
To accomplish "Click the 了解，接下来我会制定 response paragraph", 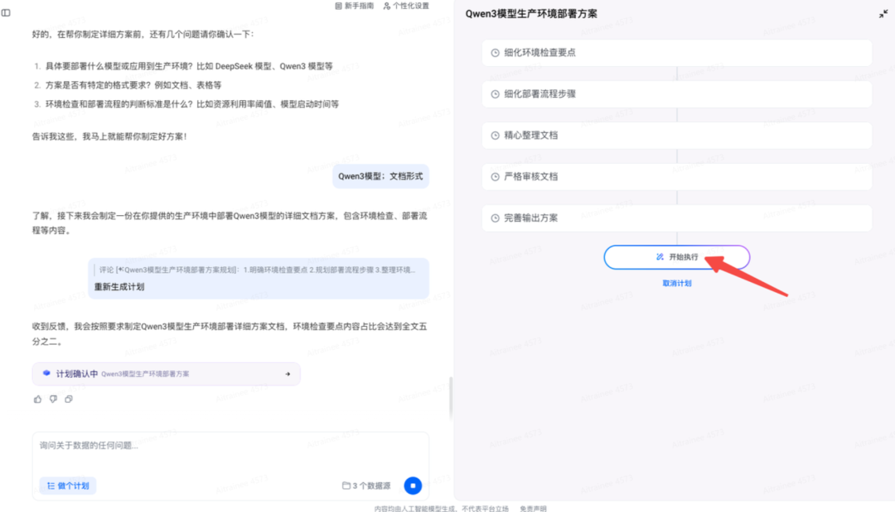I will point(230,223).
